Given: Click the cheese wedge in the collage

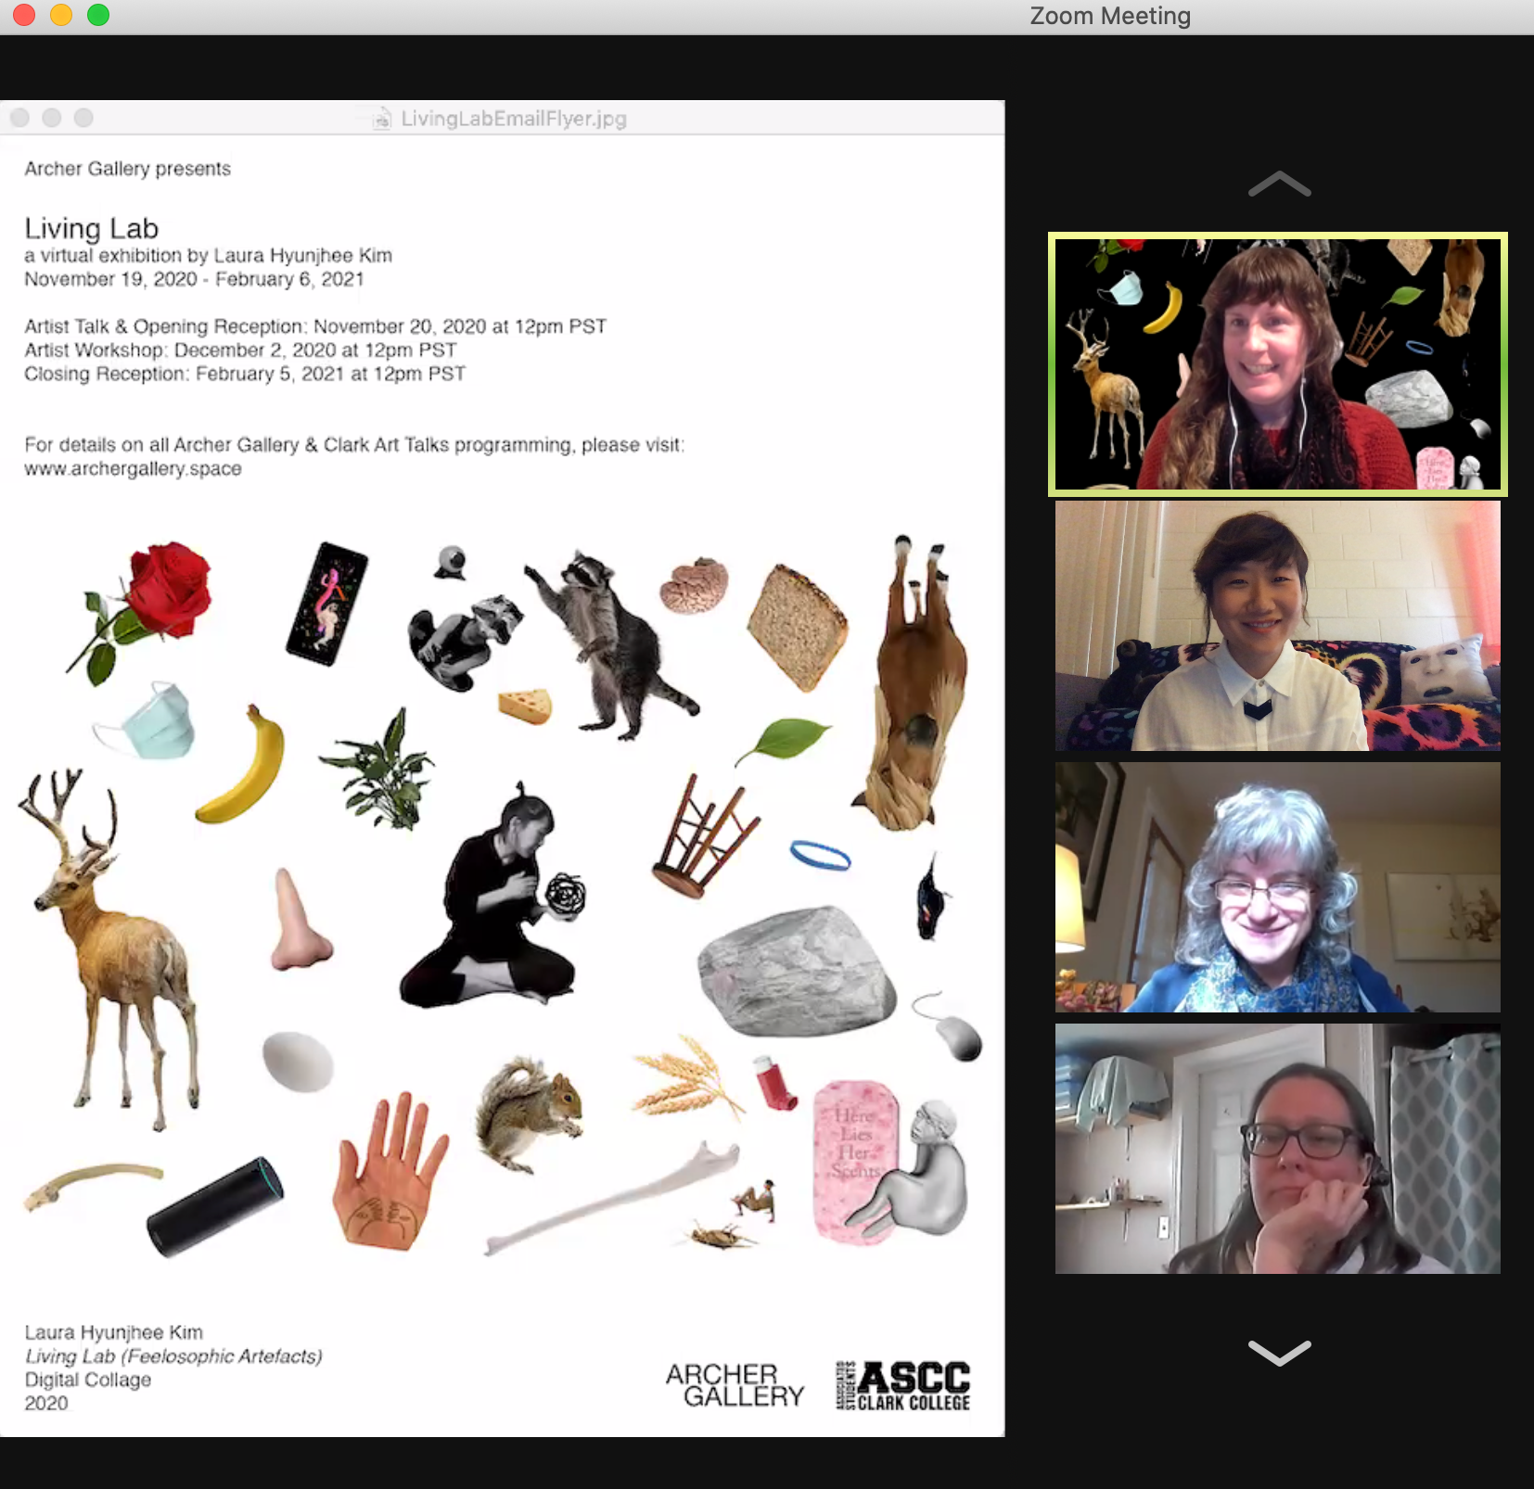Looking at the screenshot, I should [525, 705].
